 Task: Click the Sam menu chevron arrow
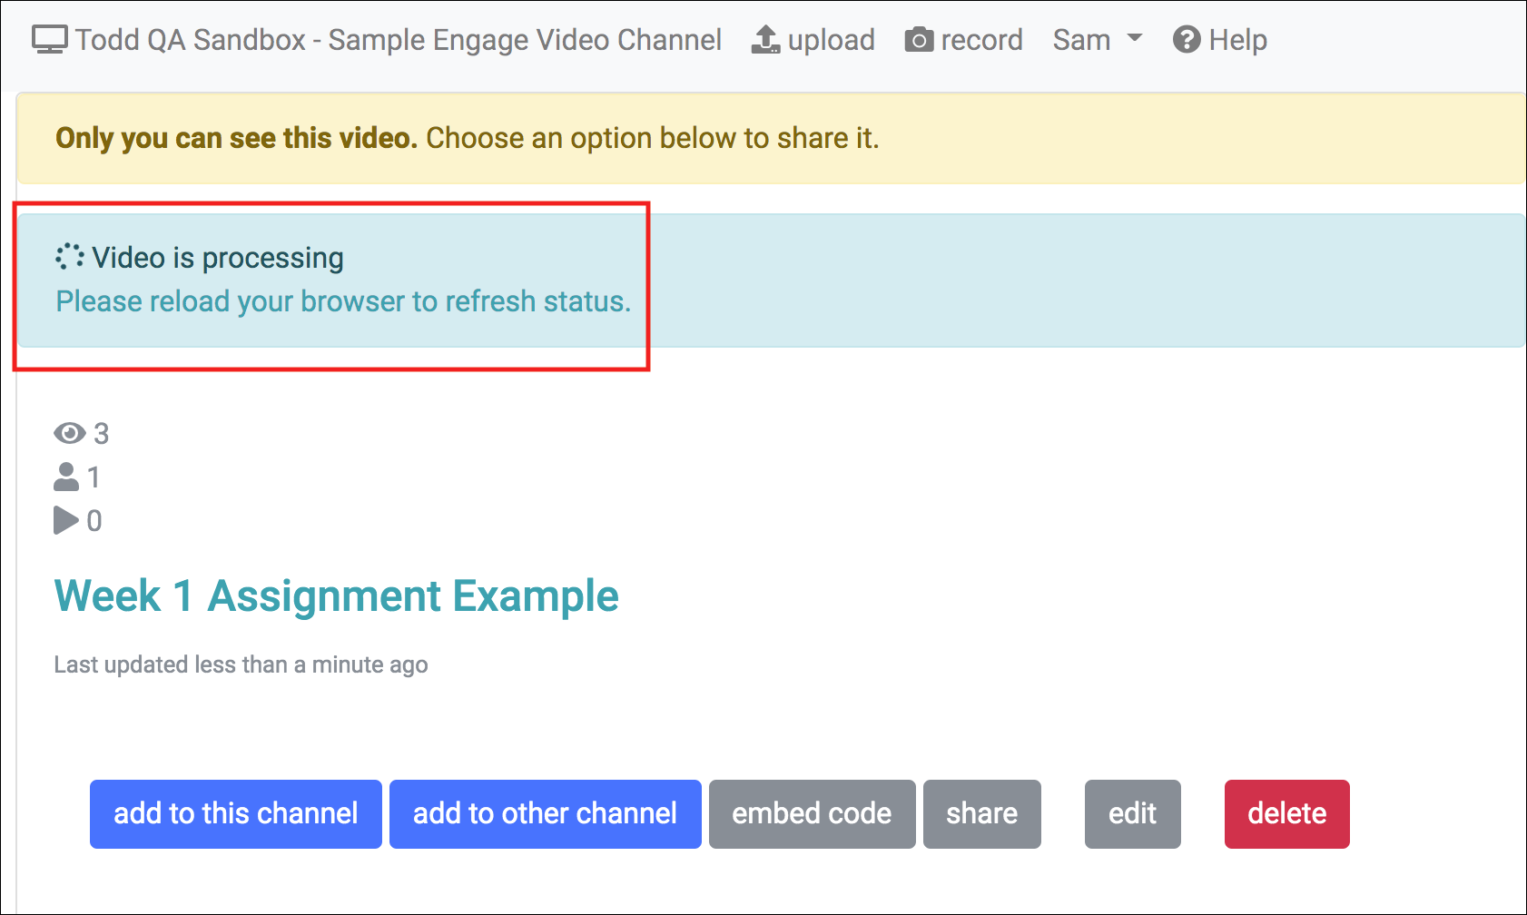tap(1133, 40)
